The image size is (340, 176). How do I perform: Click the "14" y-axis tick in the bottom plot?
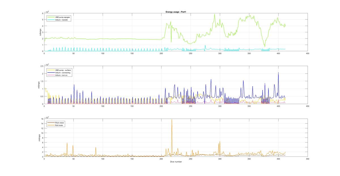(x=42, y=124)
